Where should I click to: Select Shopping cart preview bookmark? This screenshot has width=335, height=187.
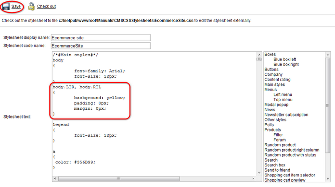tap(285, 180)
